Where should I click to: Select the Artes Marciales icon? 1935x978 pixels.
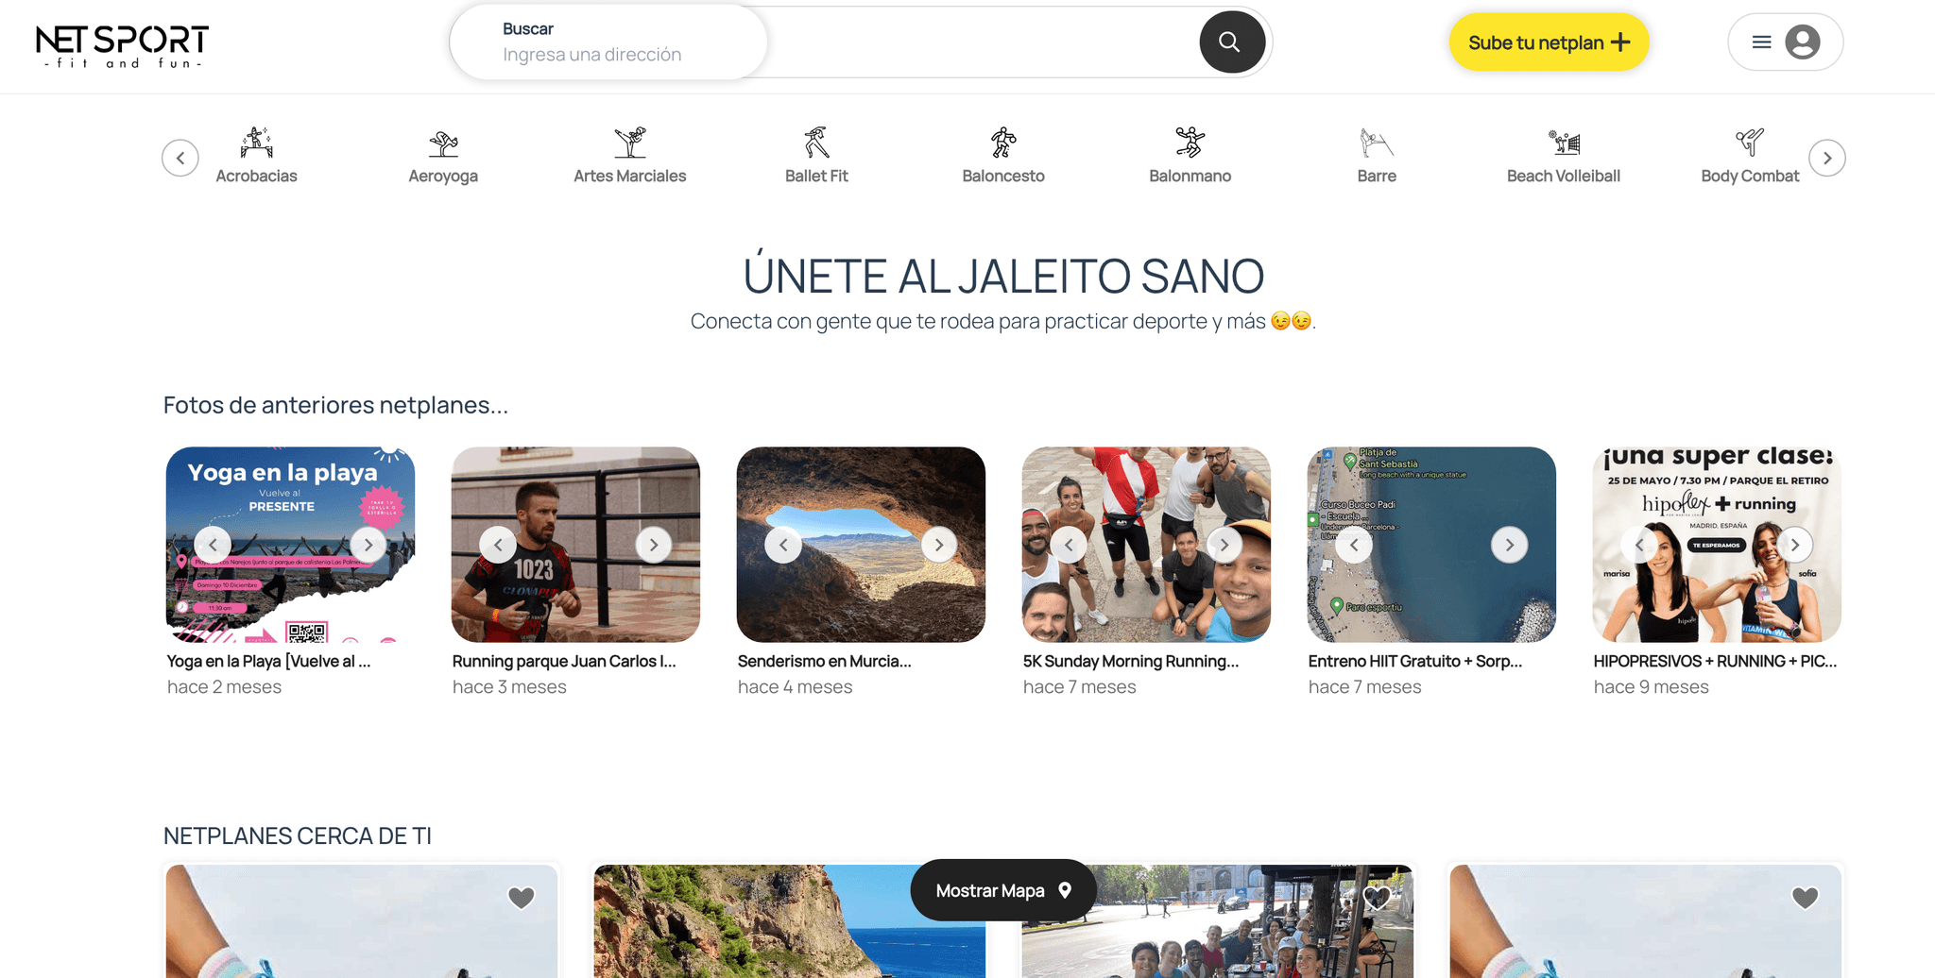(629, 143)
